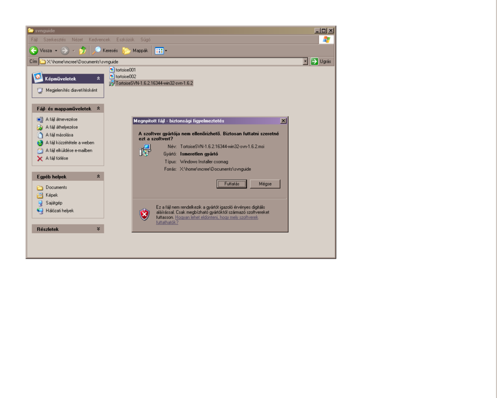
Task: Open Képek in Egyéb helyek
Action: 52,195
